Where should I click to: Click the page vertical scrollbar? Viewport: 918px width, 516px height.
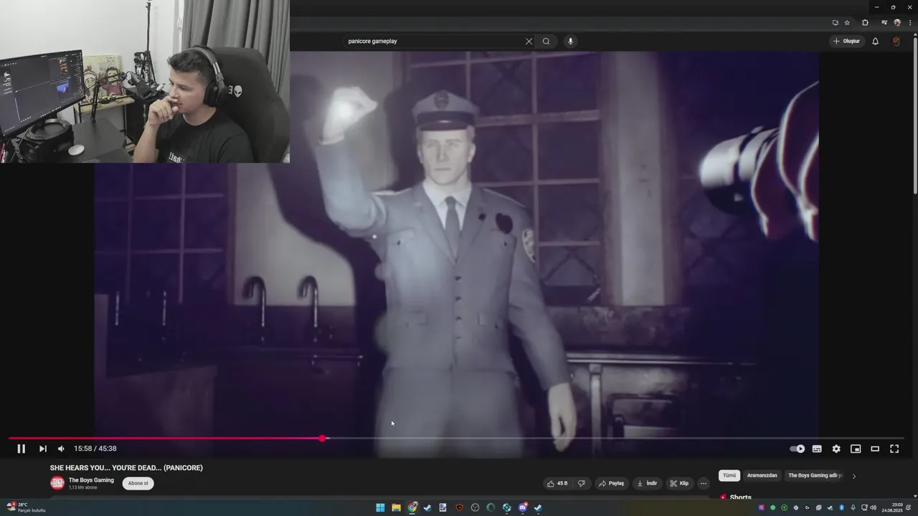[915, 115]
